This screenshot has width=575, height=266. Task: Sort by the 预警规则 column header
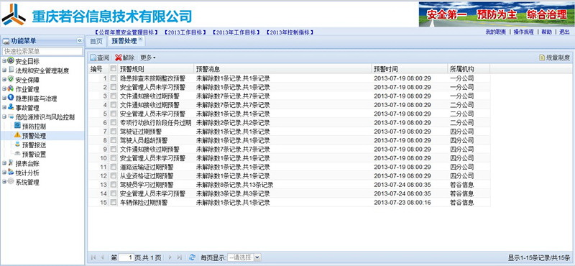tap(155, 68)
